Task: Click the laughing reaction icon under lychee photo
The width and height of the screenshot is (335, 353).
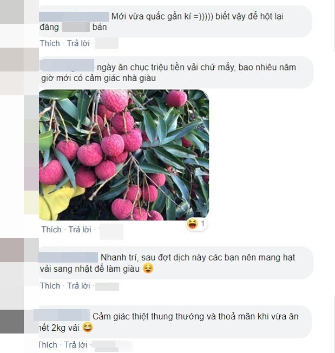Action: pos(193,224)
